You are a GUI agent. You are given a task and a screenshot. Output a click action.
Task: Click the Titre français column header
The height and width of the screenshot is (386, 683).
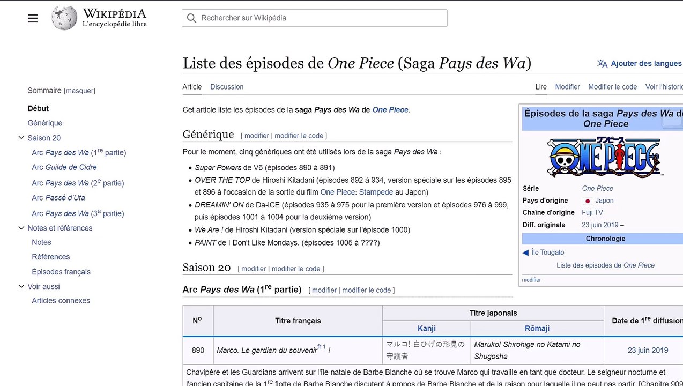pos(298,321)
